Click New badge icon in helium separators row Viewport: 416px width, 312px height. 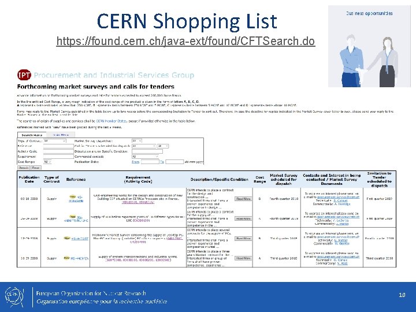coord(72,217)
